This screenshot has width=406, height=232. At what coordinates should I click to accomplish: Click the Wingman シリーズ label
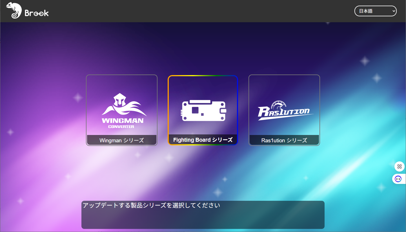tap(122, 140)
